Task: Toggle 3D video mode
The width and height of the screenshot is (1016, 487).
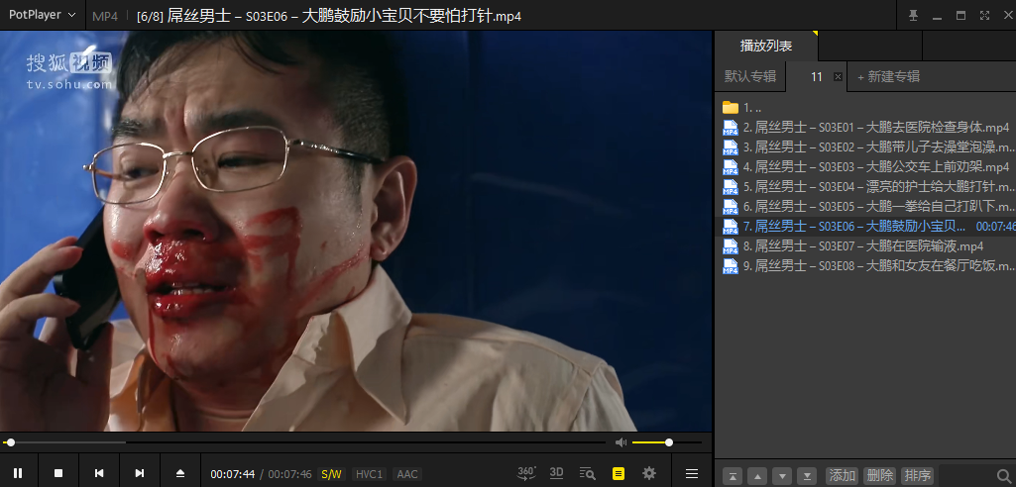Action: coord(557,473)
